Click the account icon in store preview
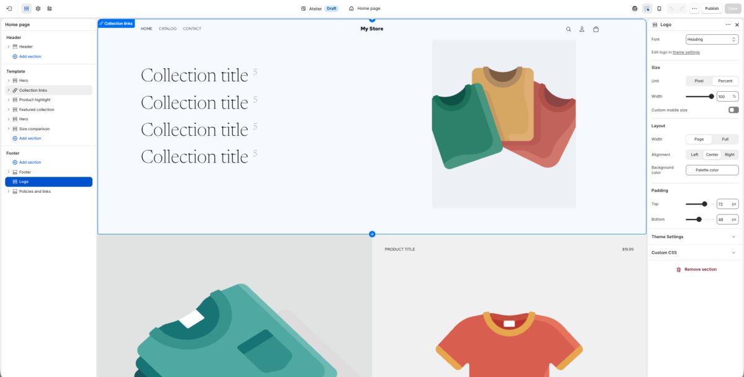Screen dimensions: 744x377 tap(582, 29)
